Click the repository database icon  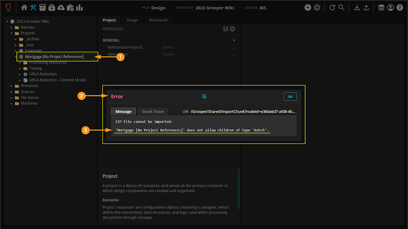tap(381, 7)
